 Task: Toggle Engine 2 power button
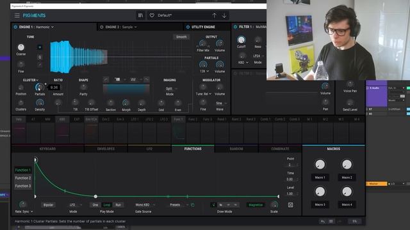coord(101,27)
